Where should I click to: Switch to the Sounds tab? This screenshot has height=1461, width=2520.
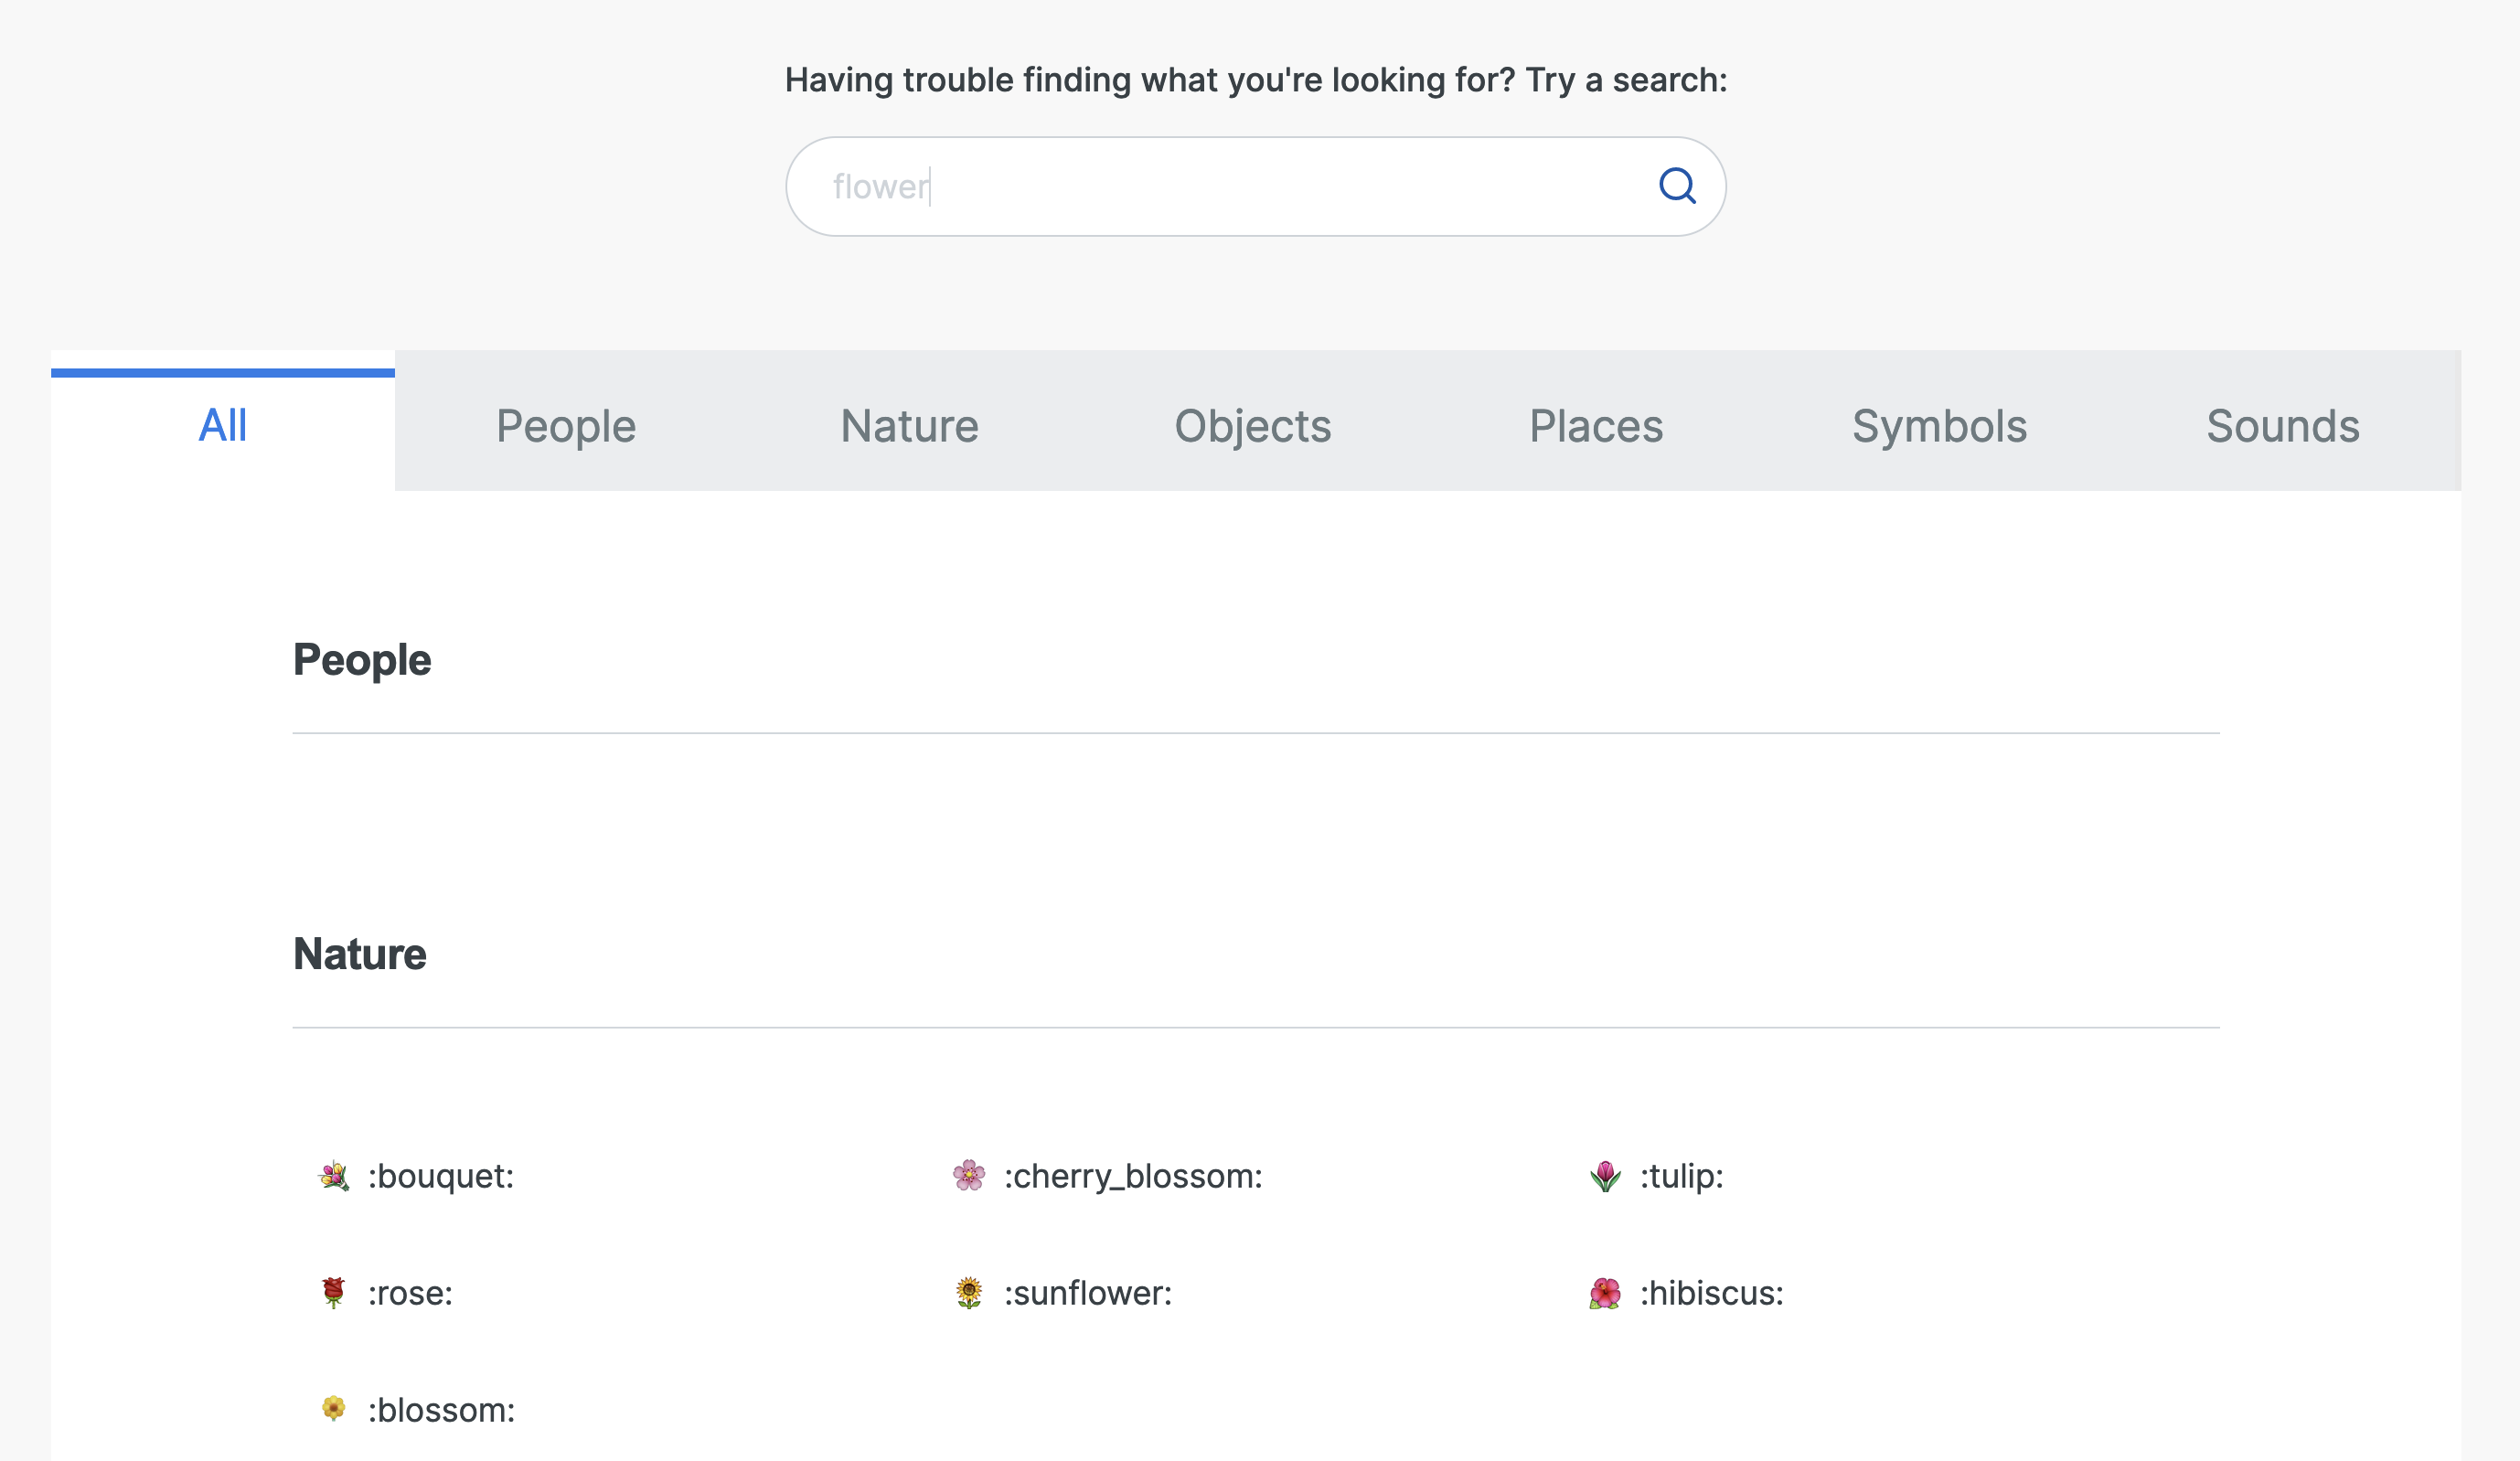point(2283,426)
